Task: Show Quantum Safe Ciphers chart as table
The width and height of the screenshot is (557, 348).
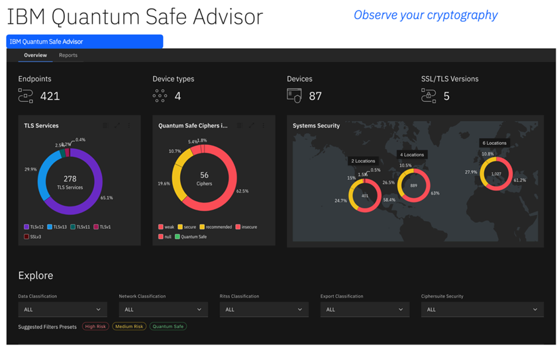Action: (x=240, y=125)
